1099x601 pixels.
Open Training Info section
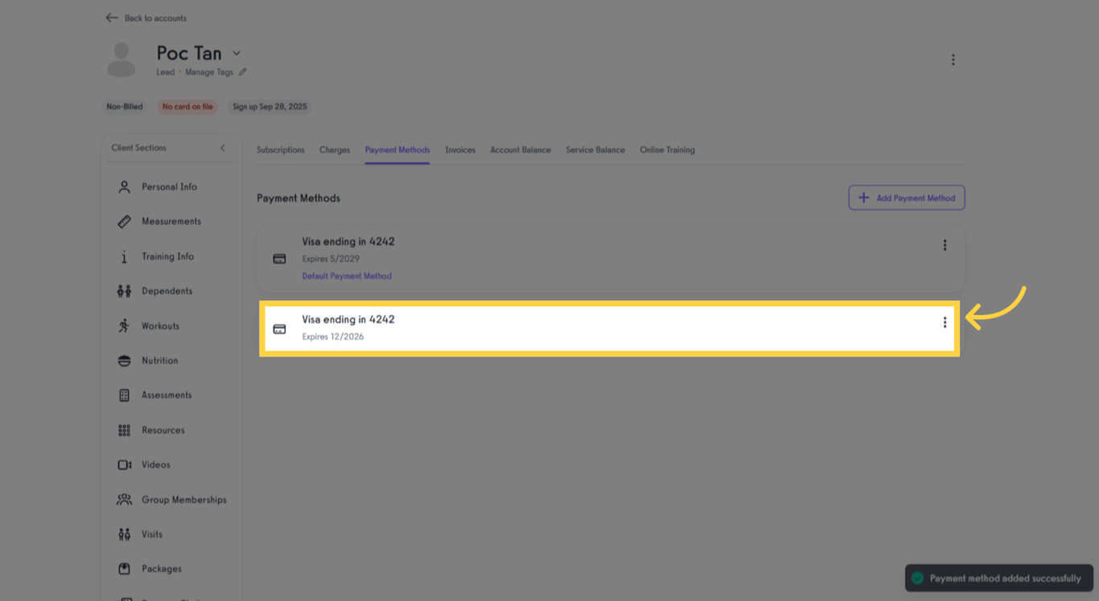(x=169, y=256)
